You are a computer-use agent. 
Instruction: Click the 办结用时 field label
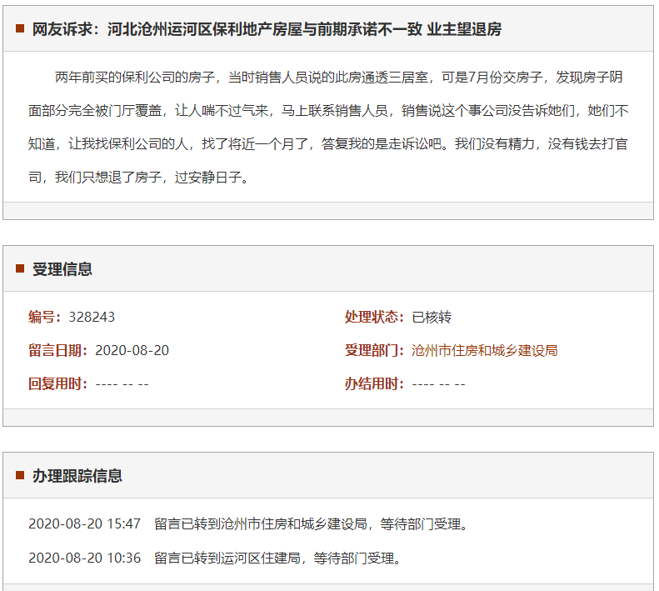click(374, 383)
